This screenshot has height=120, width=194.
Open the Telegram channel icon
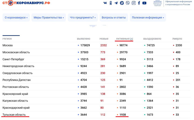click(116, 3)
